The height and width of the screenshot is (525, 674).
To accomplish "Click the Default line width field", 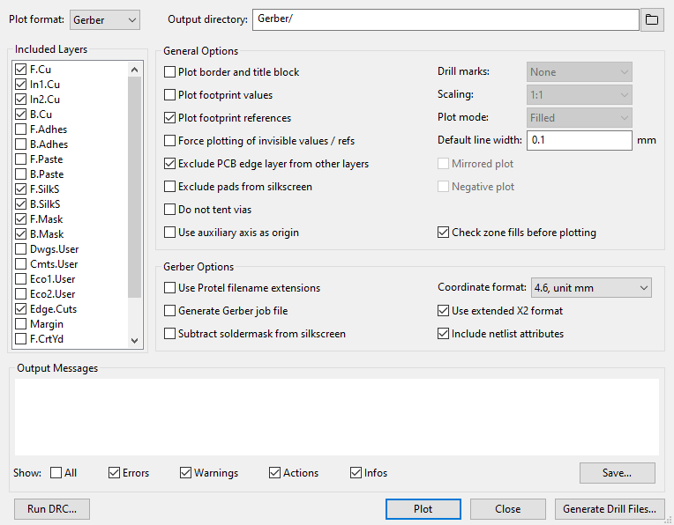I will point(579,140).
